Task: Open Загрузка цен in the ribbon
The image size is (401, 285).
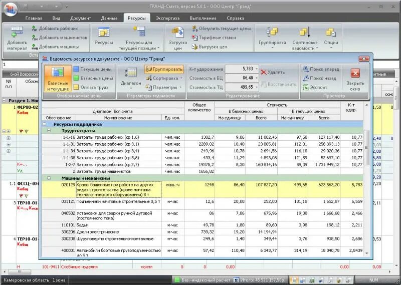Action: 178,39
